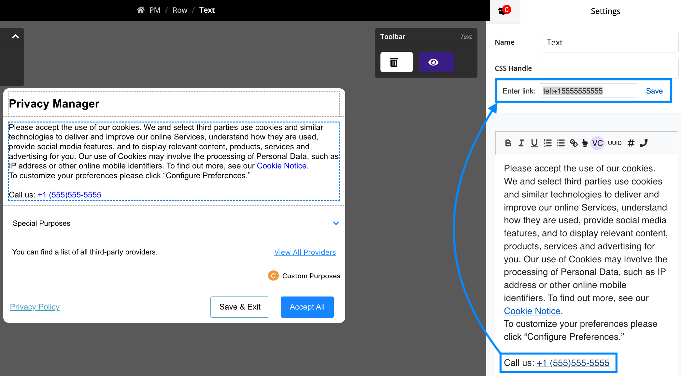Insert VC variable

[x=597, y=143]
